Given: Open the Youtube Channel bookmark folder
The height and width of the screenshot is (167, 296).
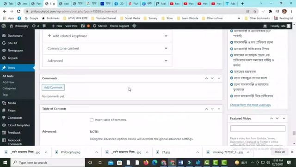Looking at the screenshot, I should [x=104, y=18].
